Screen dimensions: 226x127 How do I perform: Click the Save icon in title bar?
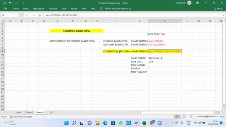[5, 3]
